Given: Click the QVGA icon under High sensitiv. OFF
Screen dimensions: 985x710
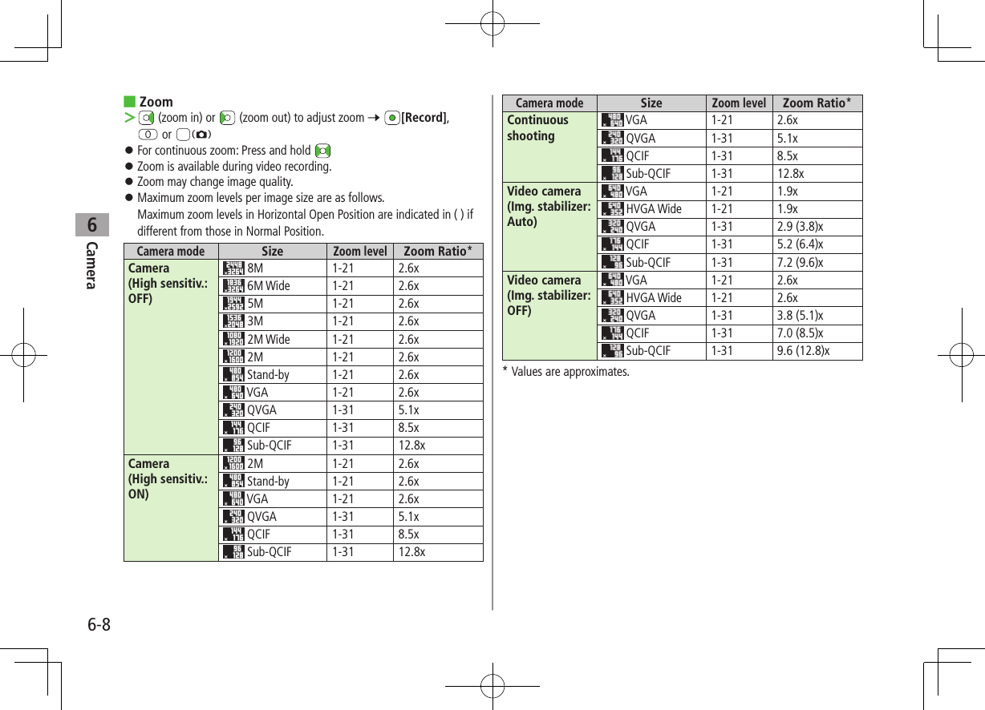Looking at the screenshot, I should tap(233, 410).
